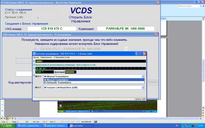Open the disabled module selection dropdown arrow

[126, 49]
